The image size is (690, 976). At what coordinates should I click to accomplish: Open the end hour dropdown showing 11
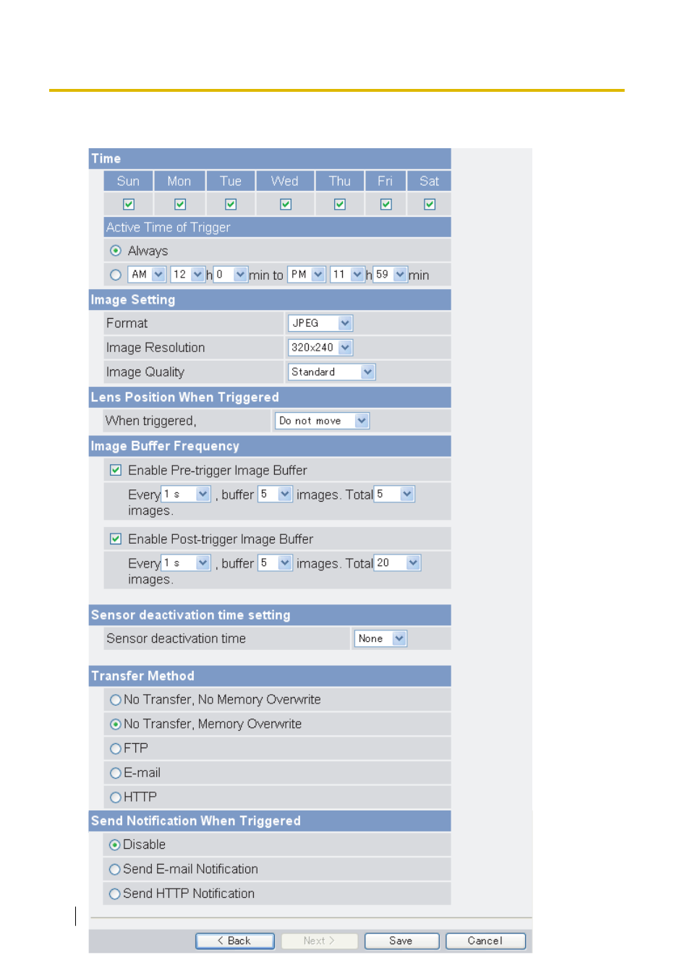(x=347, y=275)
